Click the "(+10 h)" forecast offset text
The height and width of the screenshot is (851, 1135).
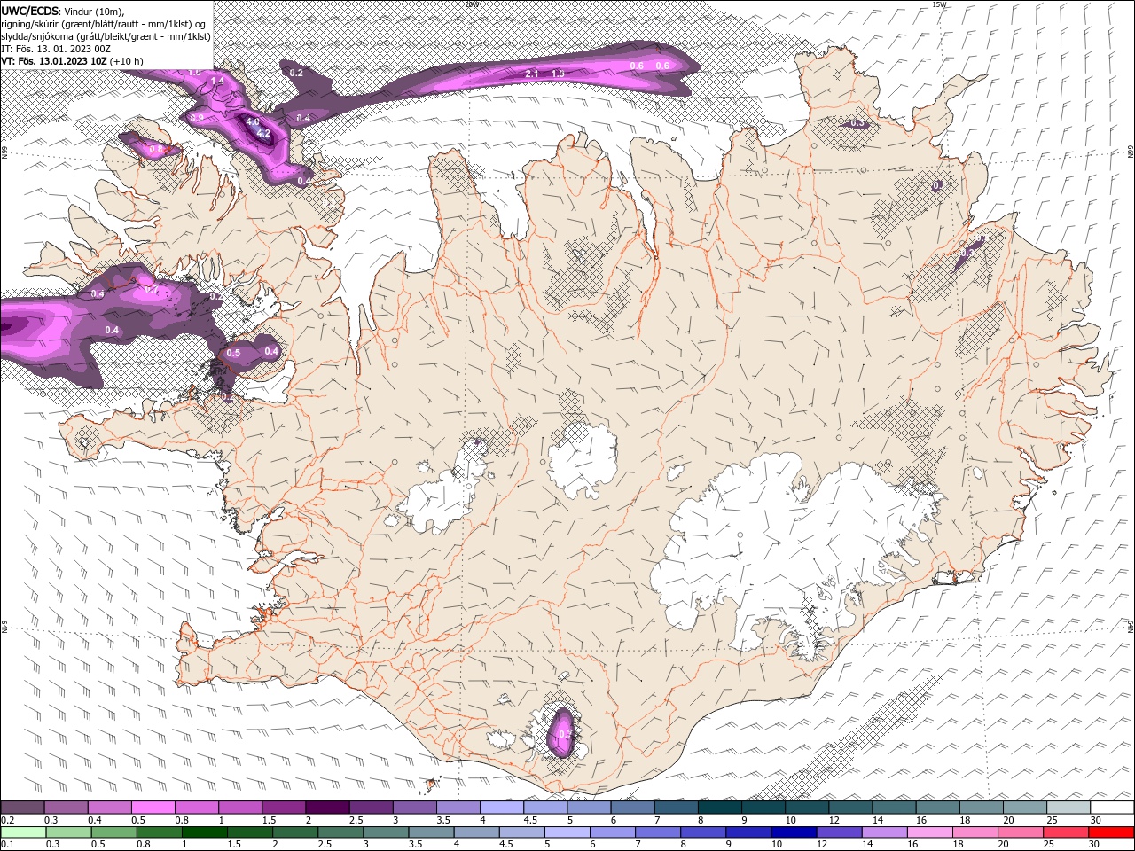tap(127, 61)
